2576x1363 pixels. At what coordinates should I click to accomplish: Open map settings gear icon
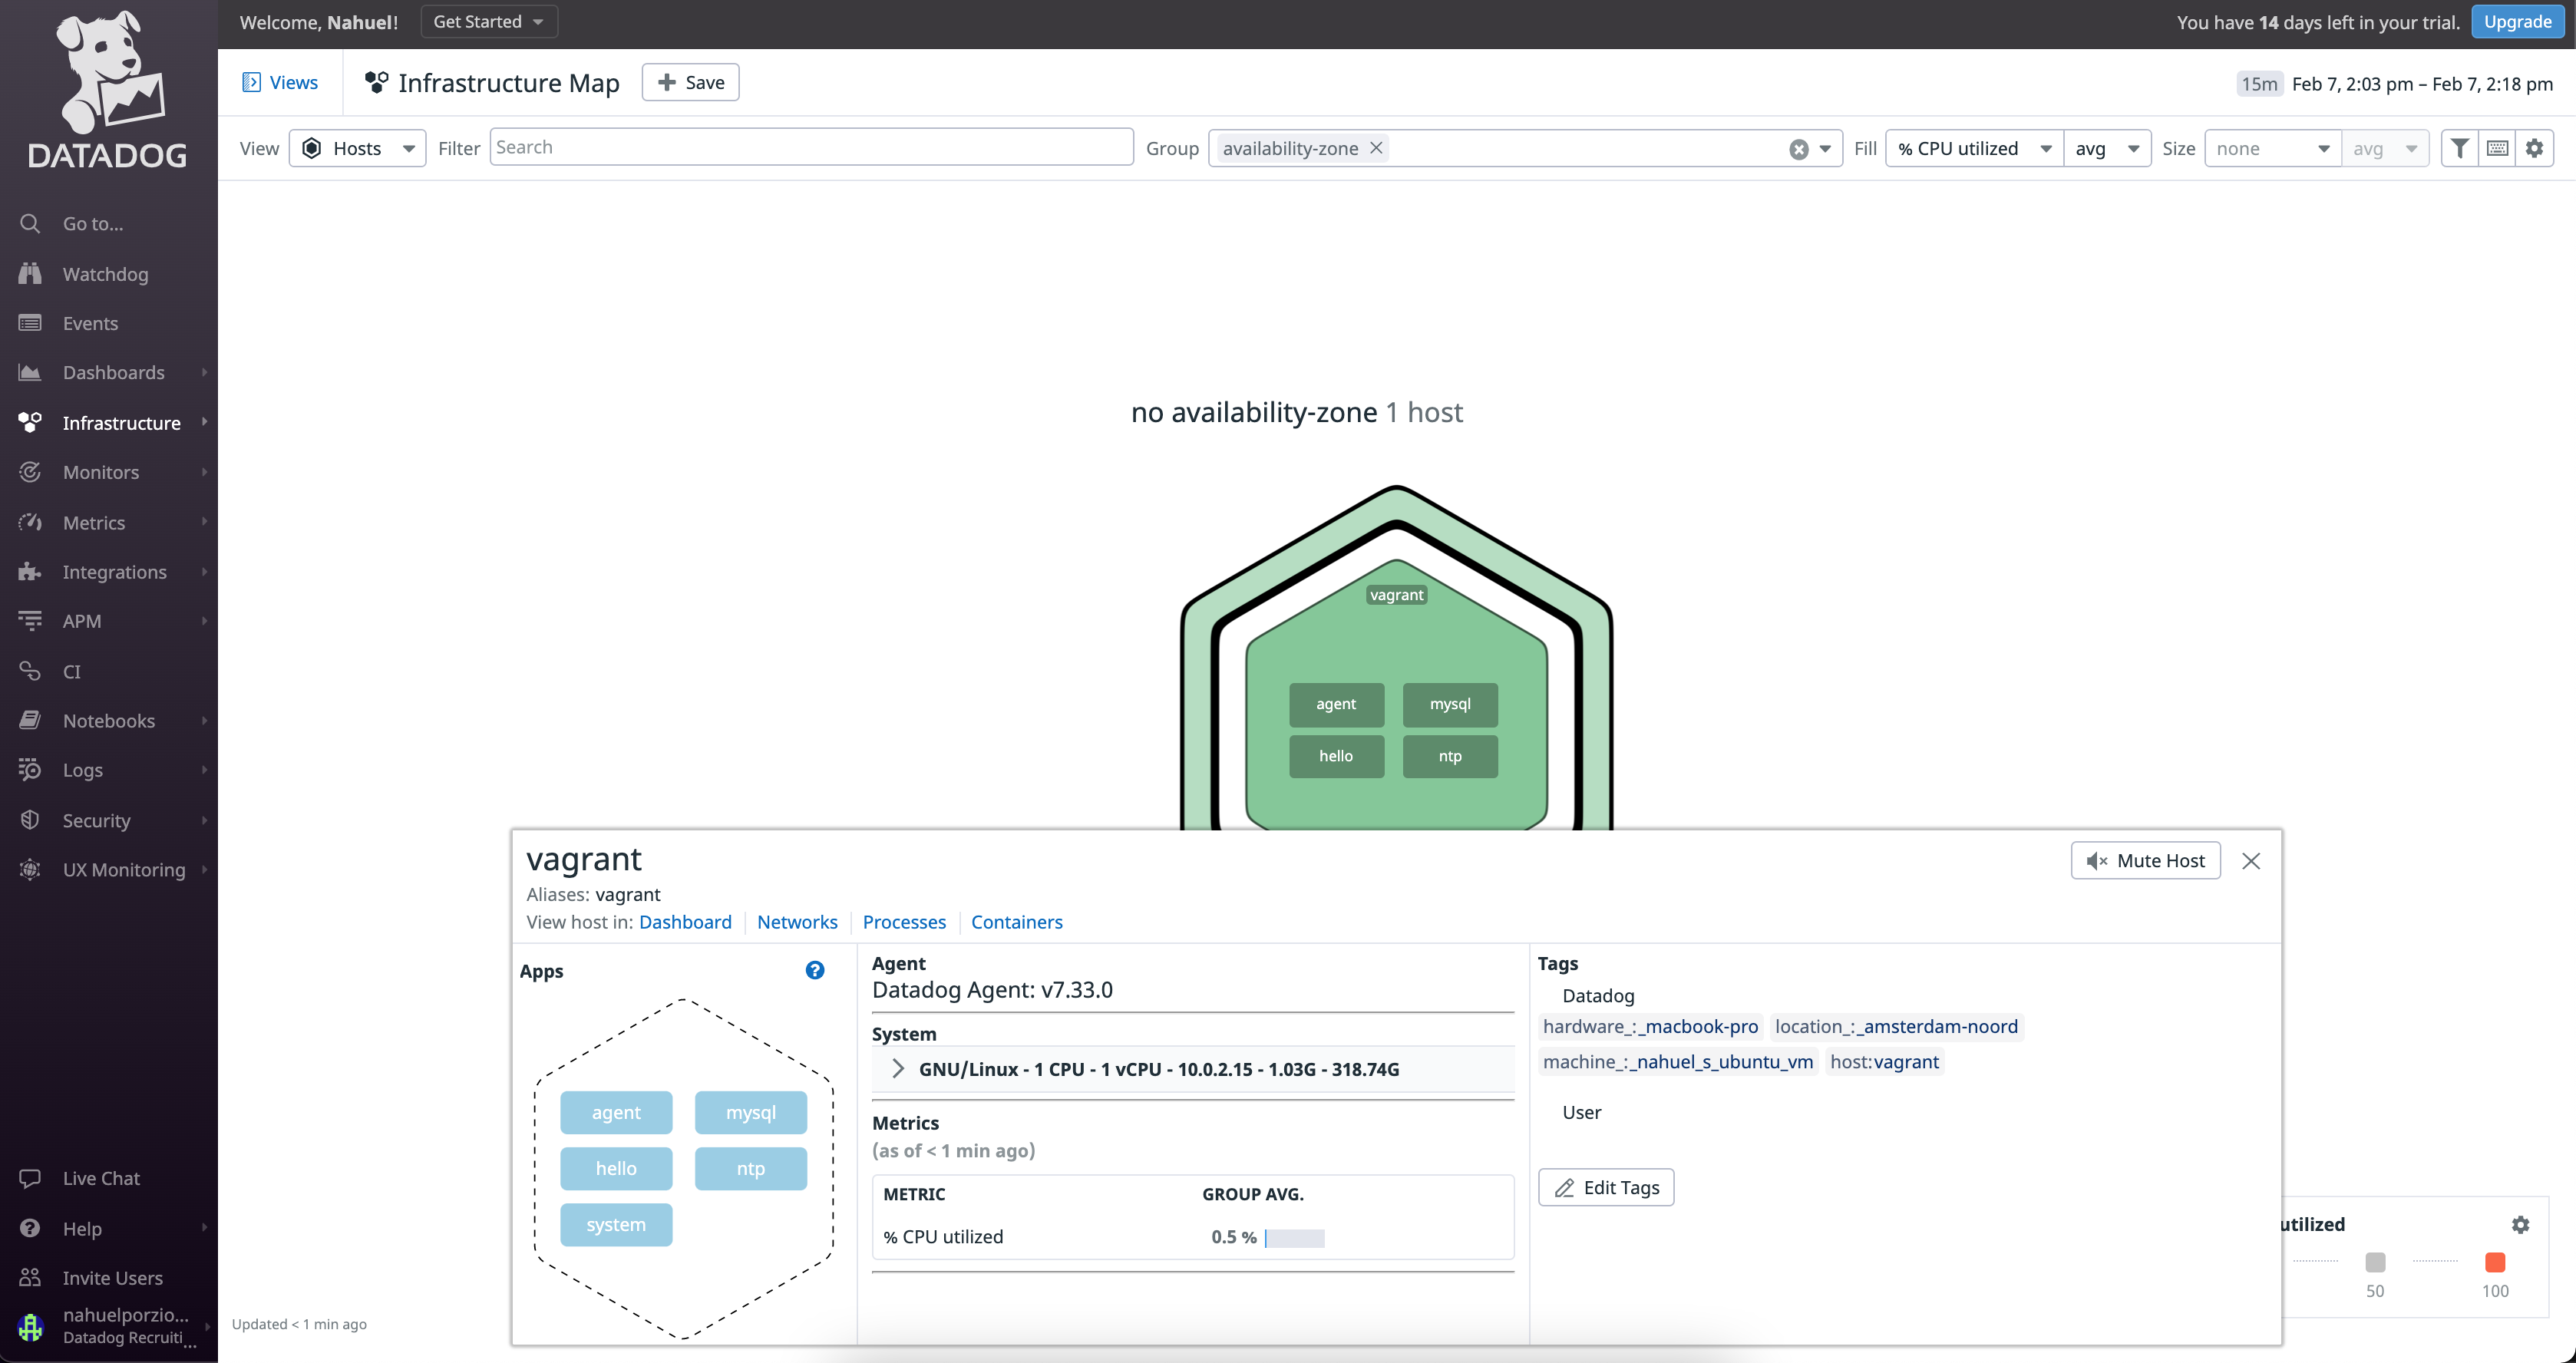pyautogui.click(x=2534, y=148)
